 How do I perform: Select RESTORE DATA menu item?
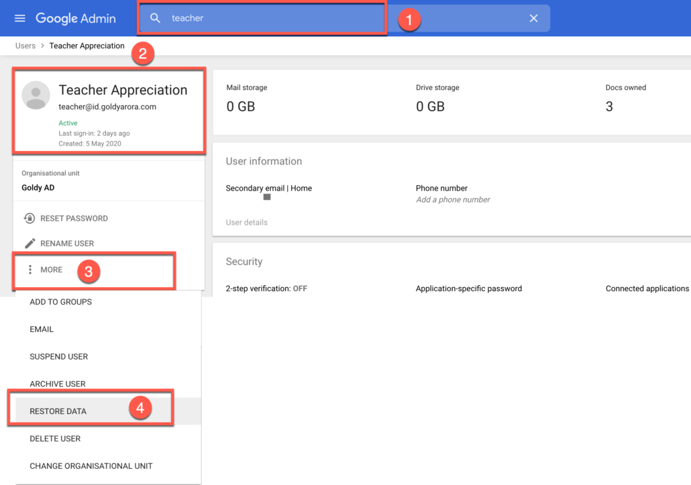pos(109,411)
